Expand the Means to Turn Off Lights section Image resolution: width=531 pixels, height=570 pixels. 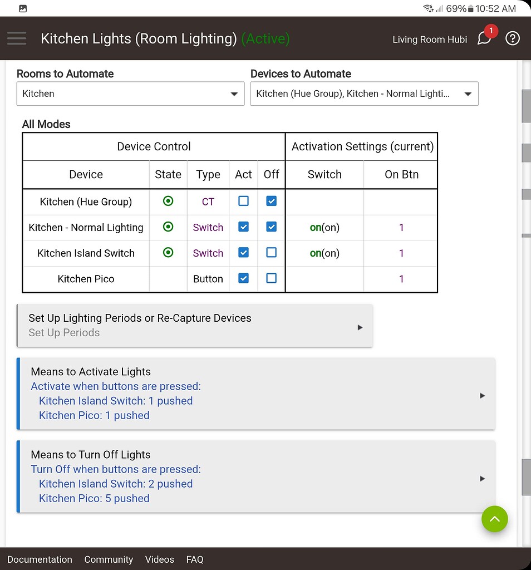(482, 478)
